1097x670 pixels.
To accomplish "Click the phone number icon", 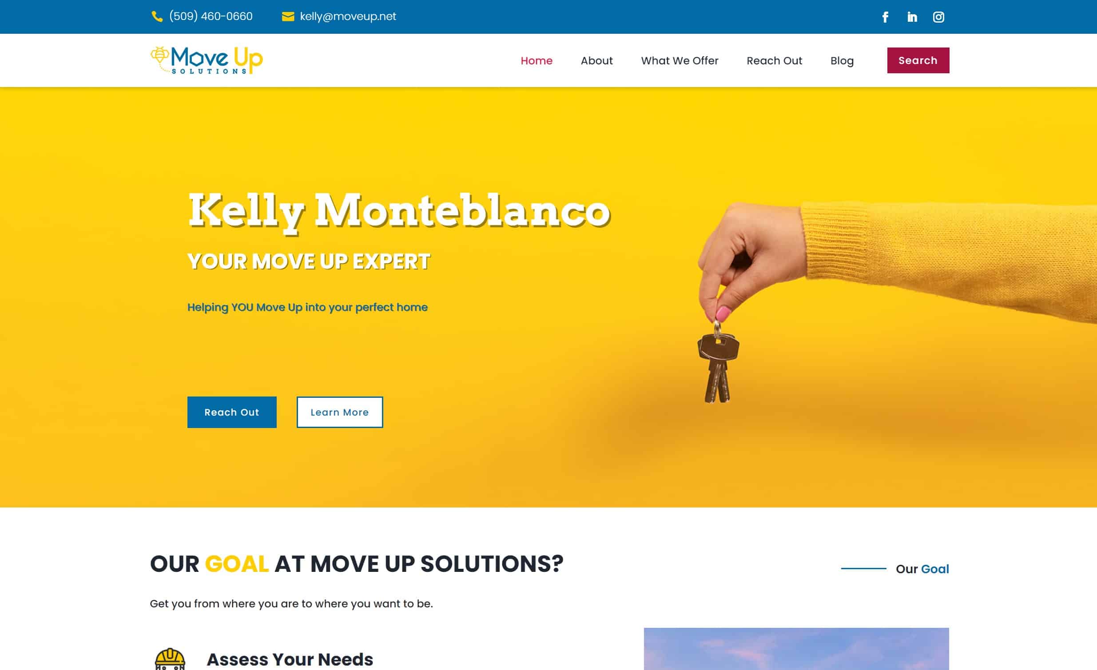I will point(156,16).
